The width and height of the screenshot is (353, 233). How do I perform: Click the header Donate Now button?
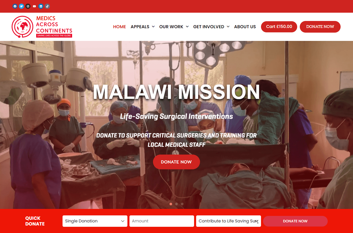[320, 27]
